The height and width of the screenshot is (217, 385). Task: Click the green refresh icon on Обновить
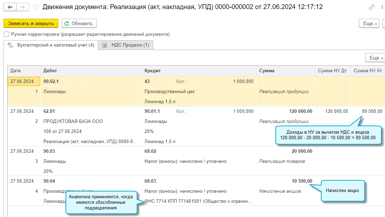(67, 23)
